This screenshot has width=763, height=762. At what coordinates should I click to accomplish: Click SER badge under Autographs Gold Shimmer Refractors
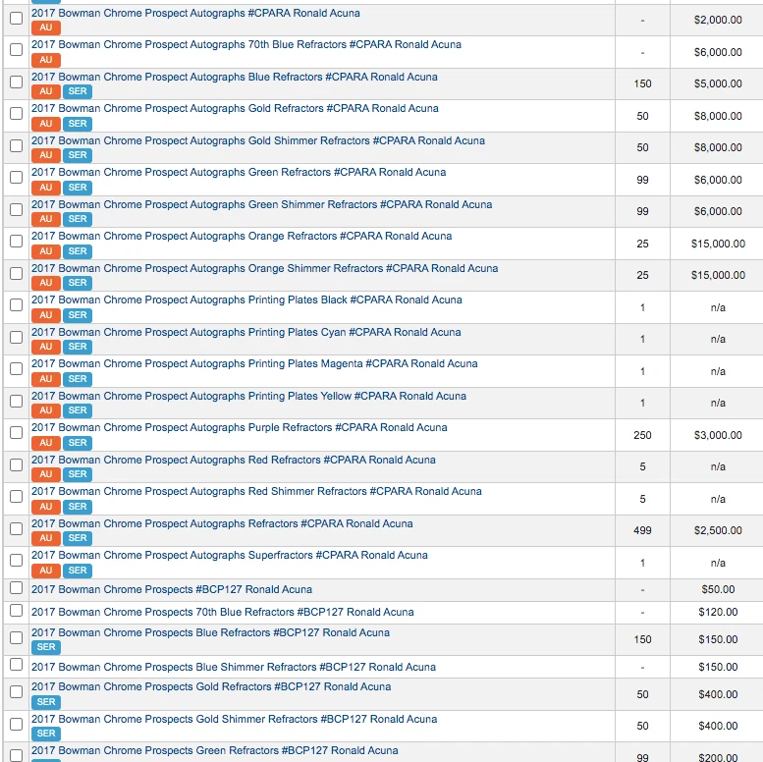click(78, 155)
